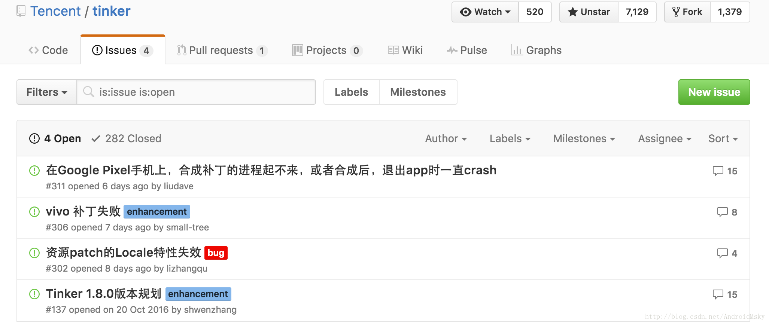Click the Code brackets icon
This screenshot has width=769, height=324.
tap(34, 50)
